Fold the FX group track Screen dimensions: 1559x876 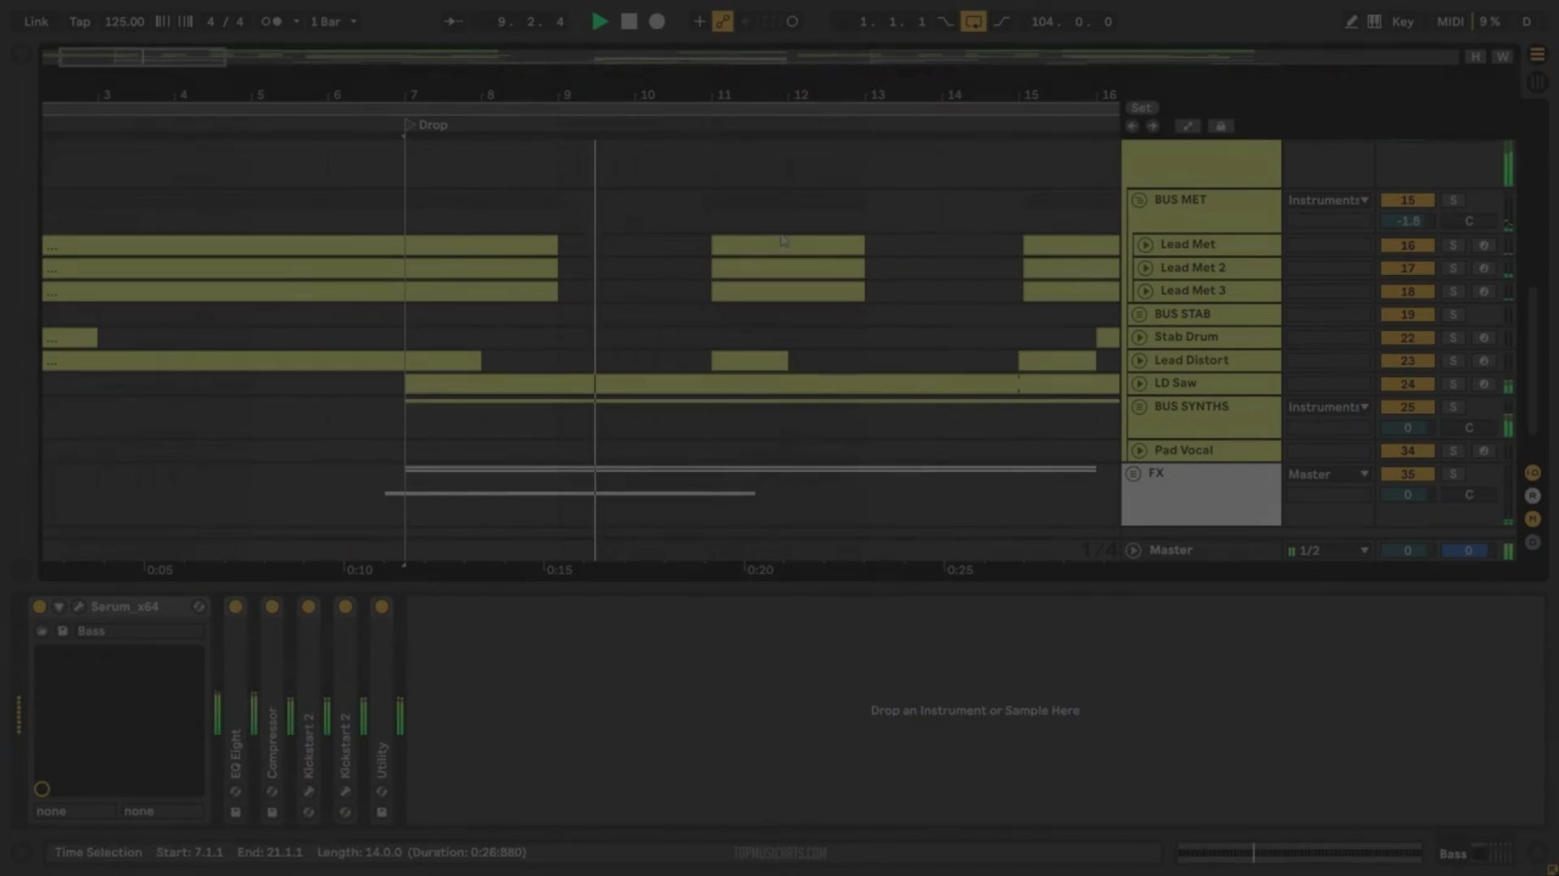coord(1134,474)
